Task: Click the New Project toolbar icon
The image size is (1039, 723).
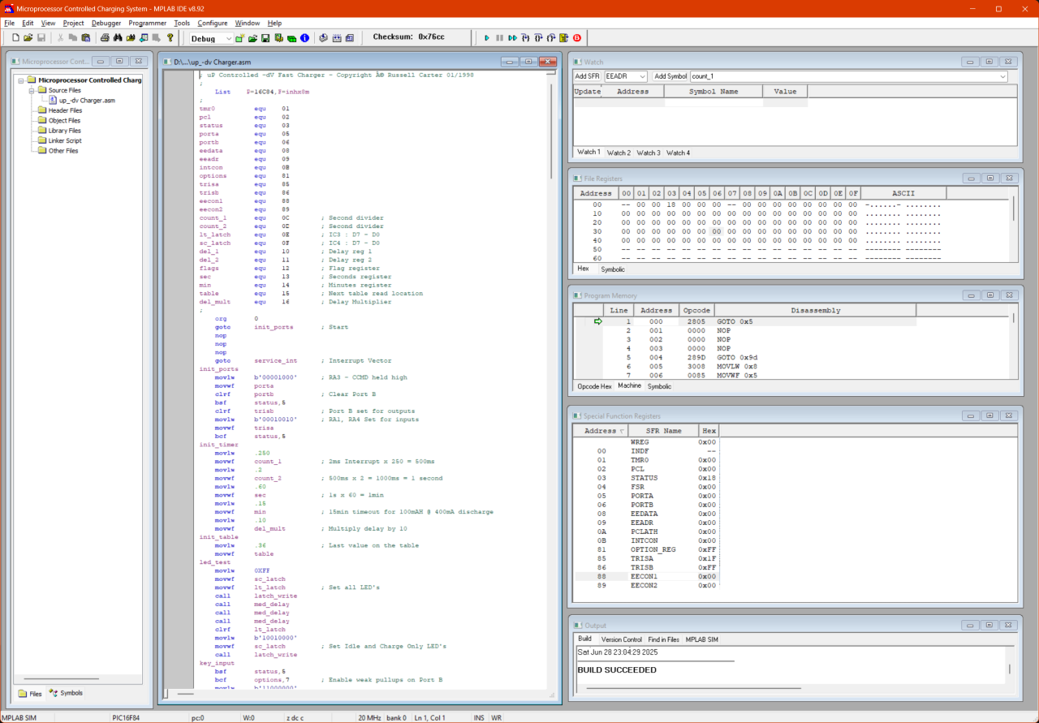Action: [x=239, y=38]
